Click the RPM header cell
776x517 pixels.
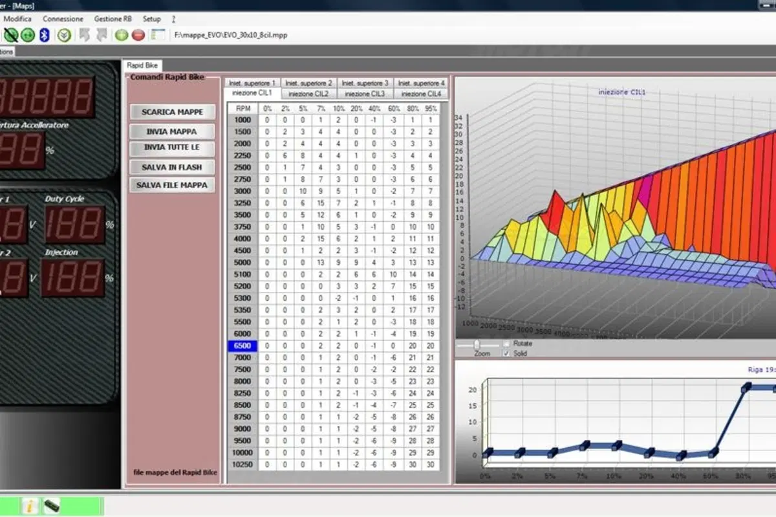[242, 109]
